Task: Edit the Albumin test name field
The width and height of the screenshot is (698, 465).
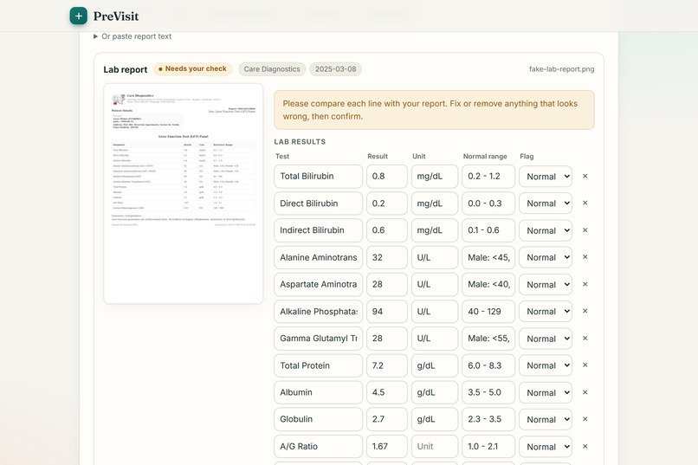Action: point(319,392)
